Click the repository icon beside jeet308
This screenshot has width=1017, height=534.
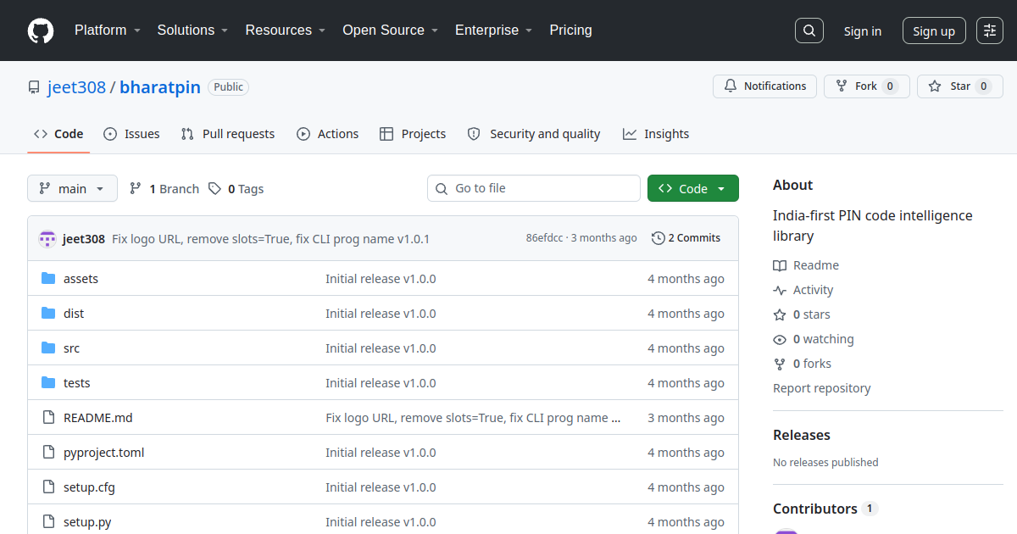[x=34, y=87]
